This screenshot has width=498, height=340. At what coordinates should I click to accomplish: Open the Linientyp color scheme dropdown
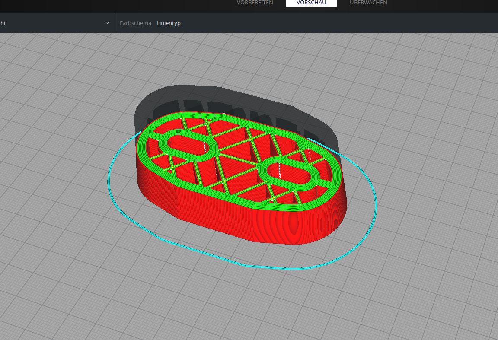click(x=169, y=23)
